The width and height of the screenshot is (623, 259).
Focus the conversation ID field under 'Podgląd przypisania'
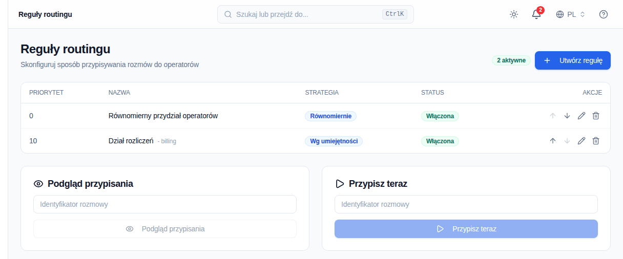click(x=165, y=204)
